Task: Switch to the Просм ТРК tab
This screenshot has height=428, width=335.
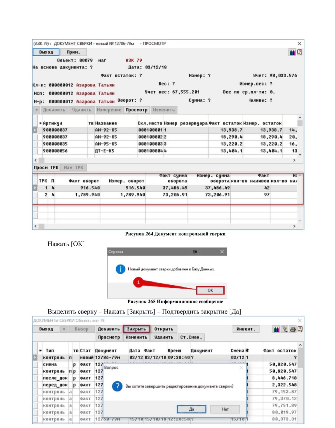Action: 46,167
